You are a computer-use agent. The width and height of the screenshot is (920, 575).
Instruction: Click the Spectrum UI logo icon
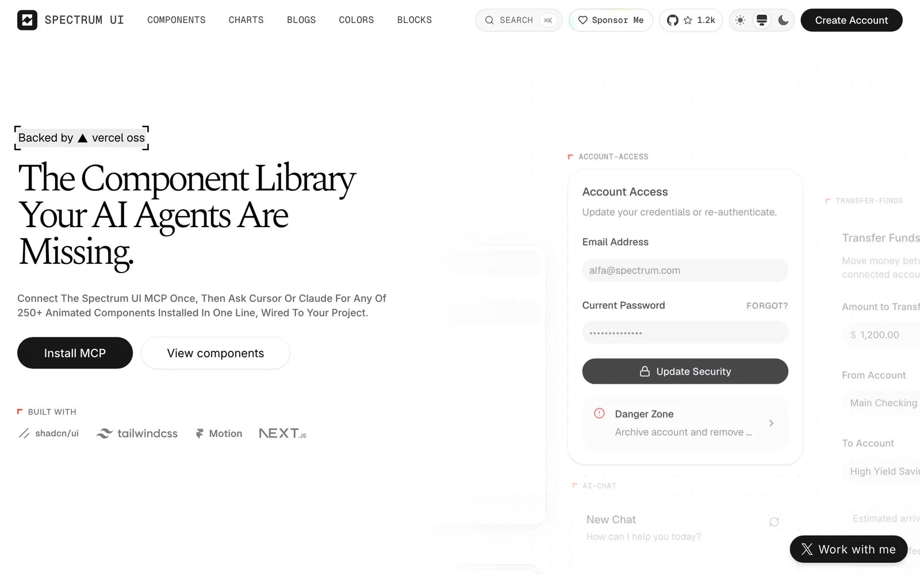(27, 20)
